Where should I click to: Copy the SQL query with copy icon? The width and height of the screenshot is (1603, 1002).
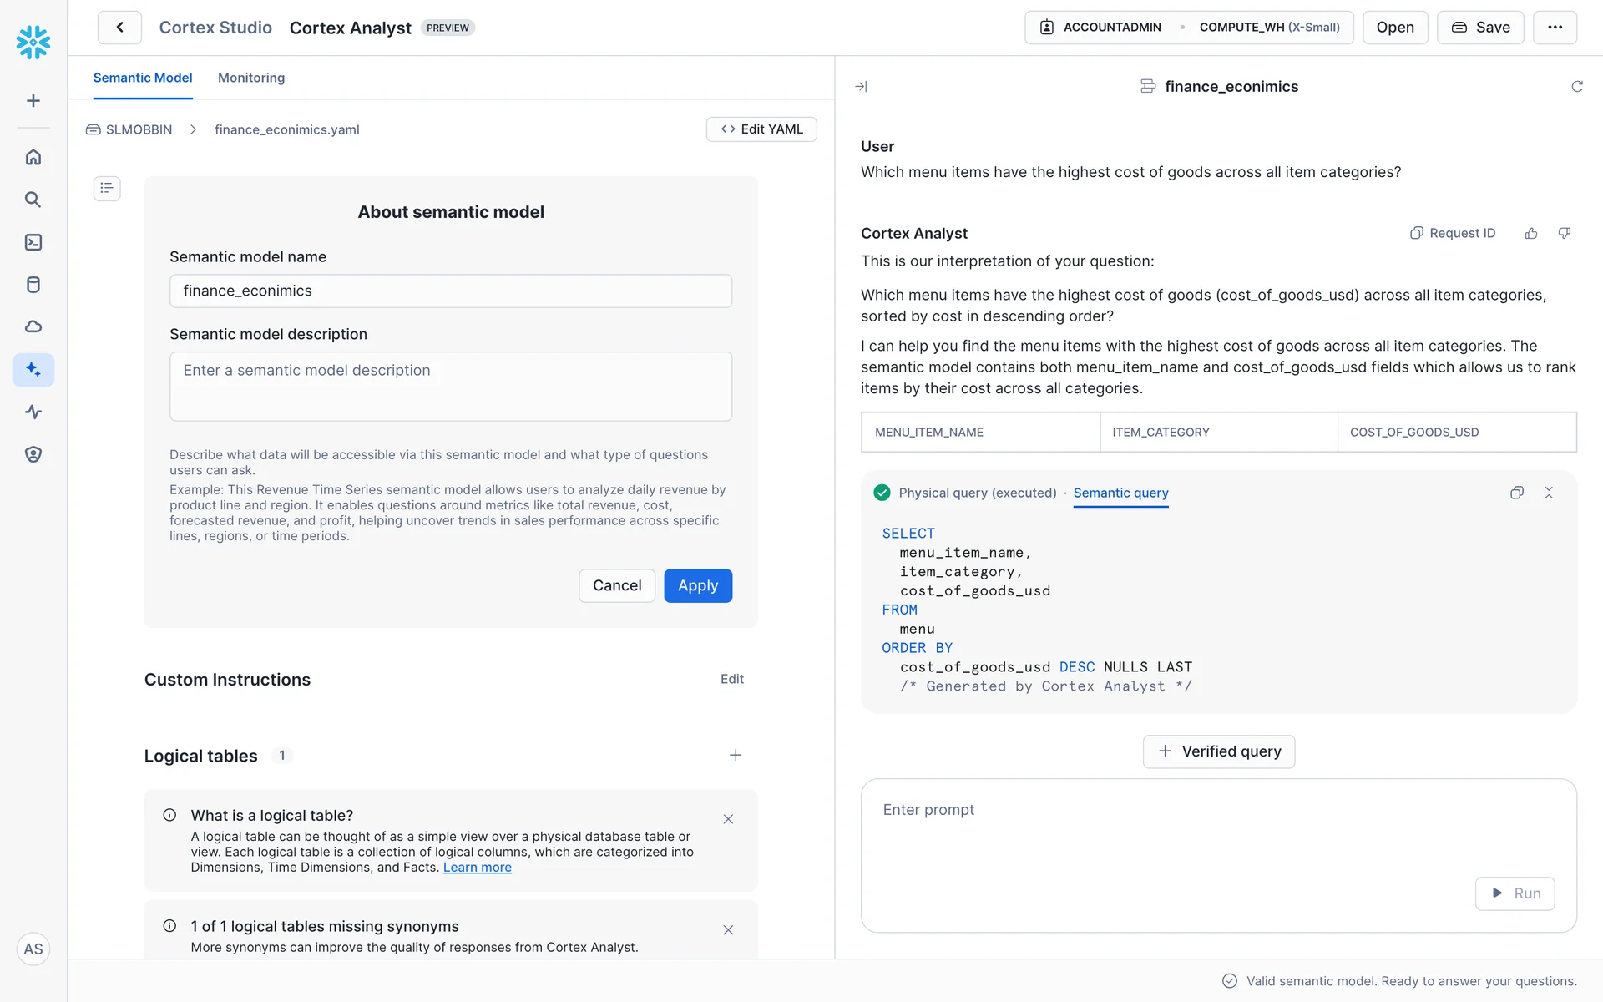1516,493
